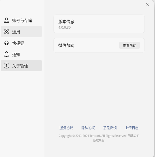Open the 账号与存储 settings tab
Viewport: 155px width, 157px height.
tap(21, 20)
